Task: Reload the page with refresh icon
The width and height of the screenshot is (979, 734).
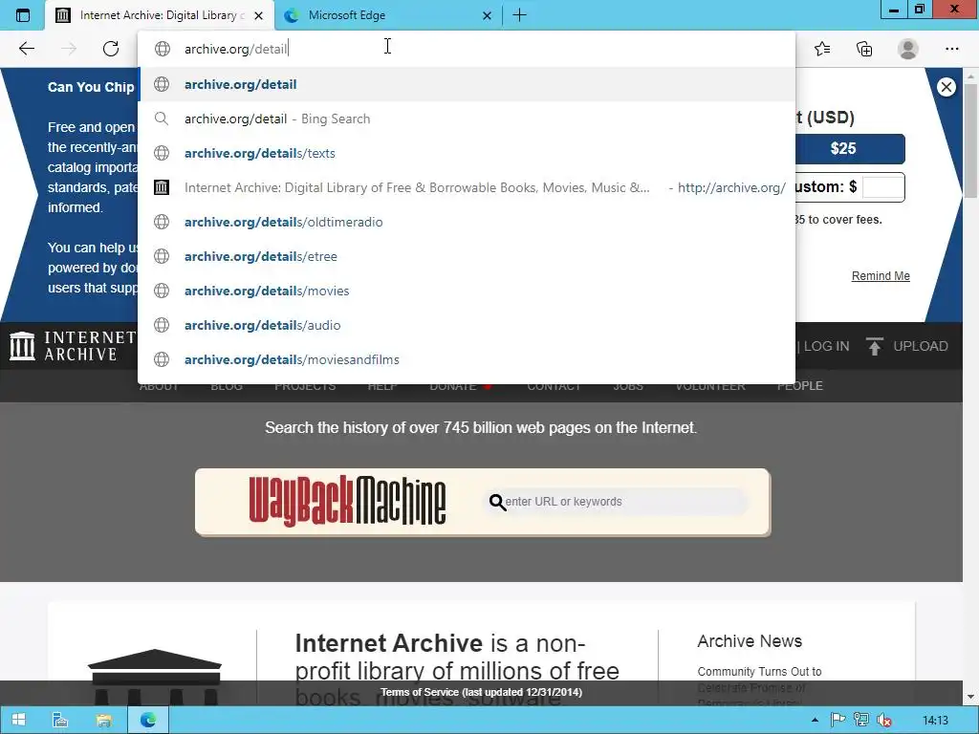Action: click(x=111, y=49)
